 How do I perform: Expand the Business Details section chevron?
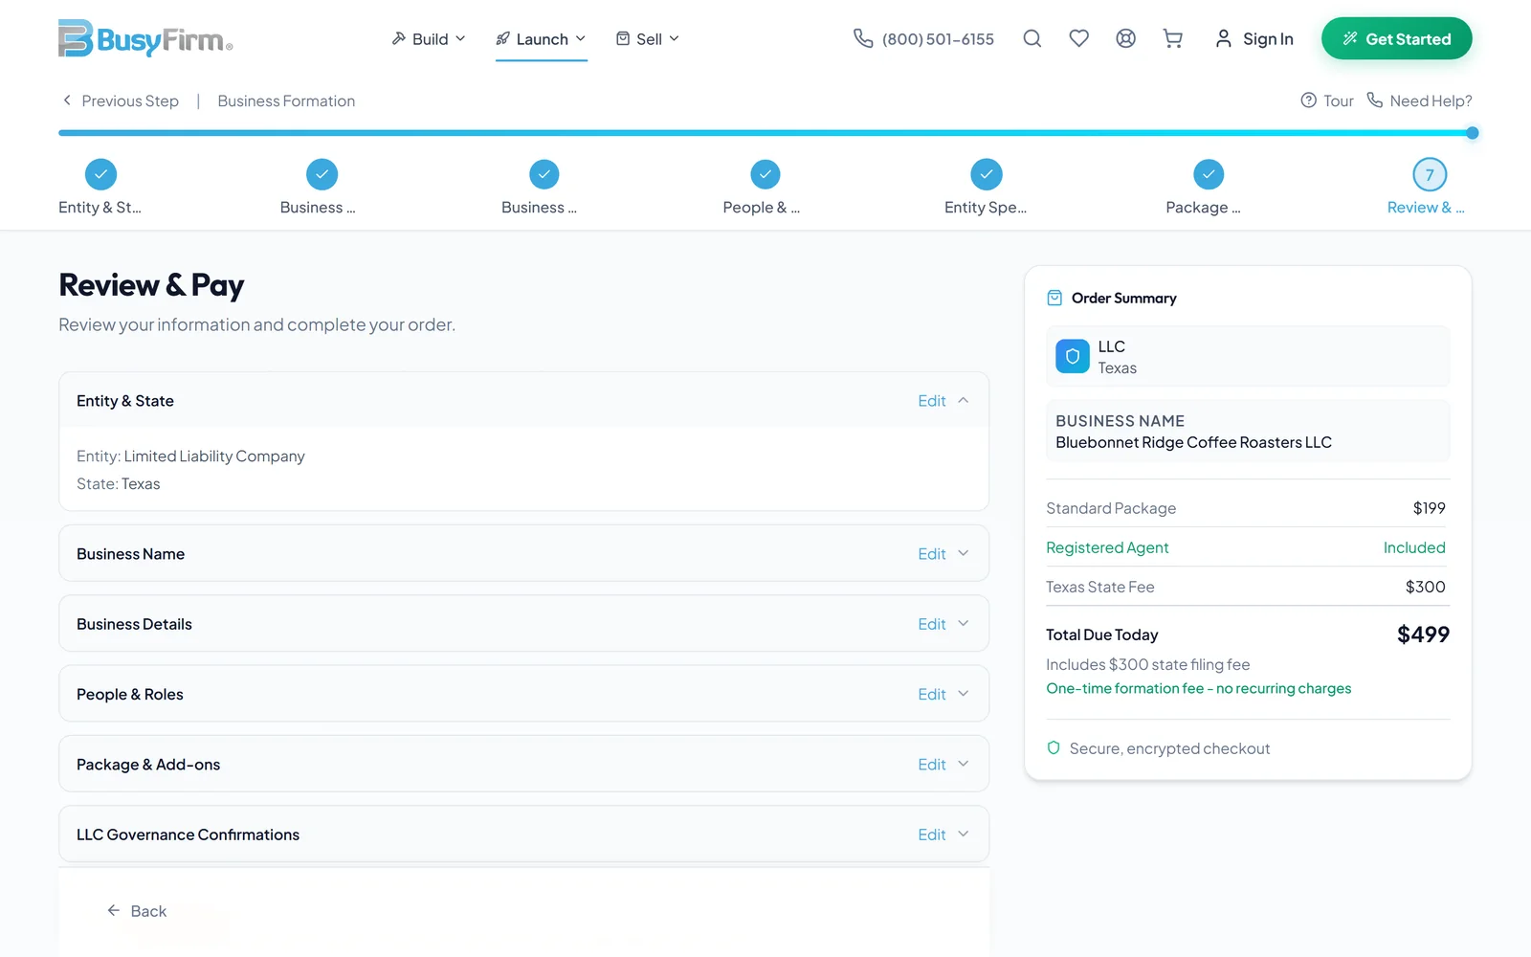click(964, 623)
